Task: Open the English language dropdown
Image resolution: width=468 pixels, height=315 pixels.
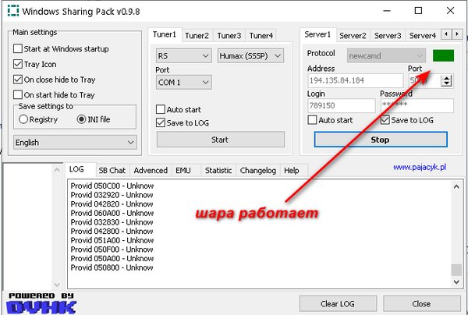Action: pyautogui.click(x=75, y=143)
